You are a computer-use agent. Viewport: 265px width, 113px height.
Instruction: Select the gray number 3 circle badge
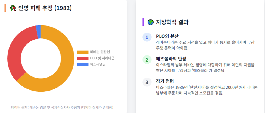point(147,82)
